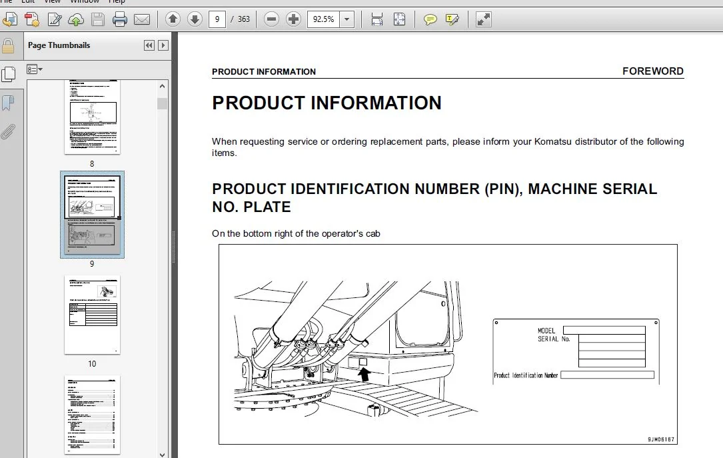
Task: Click the security padlock icon in sidebar
Action: tap(8, 47)
